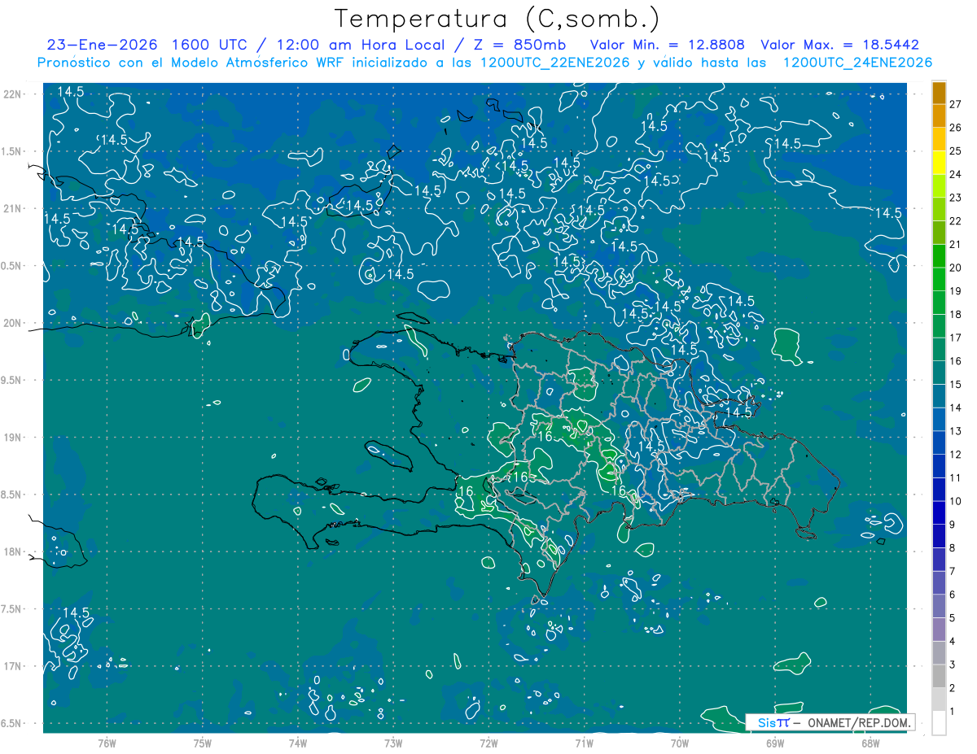Click the "Temperatura (C,somb.)" map title
Image resolution: width=977 pixels, height=754 pixels.
click(497, 19)
